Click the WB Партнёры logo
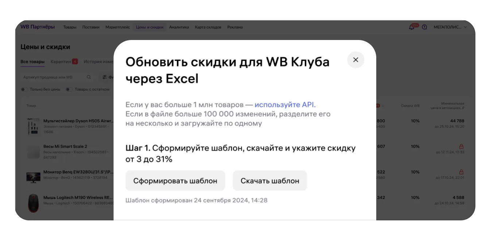490x240 pixels. tap(38, 27)
